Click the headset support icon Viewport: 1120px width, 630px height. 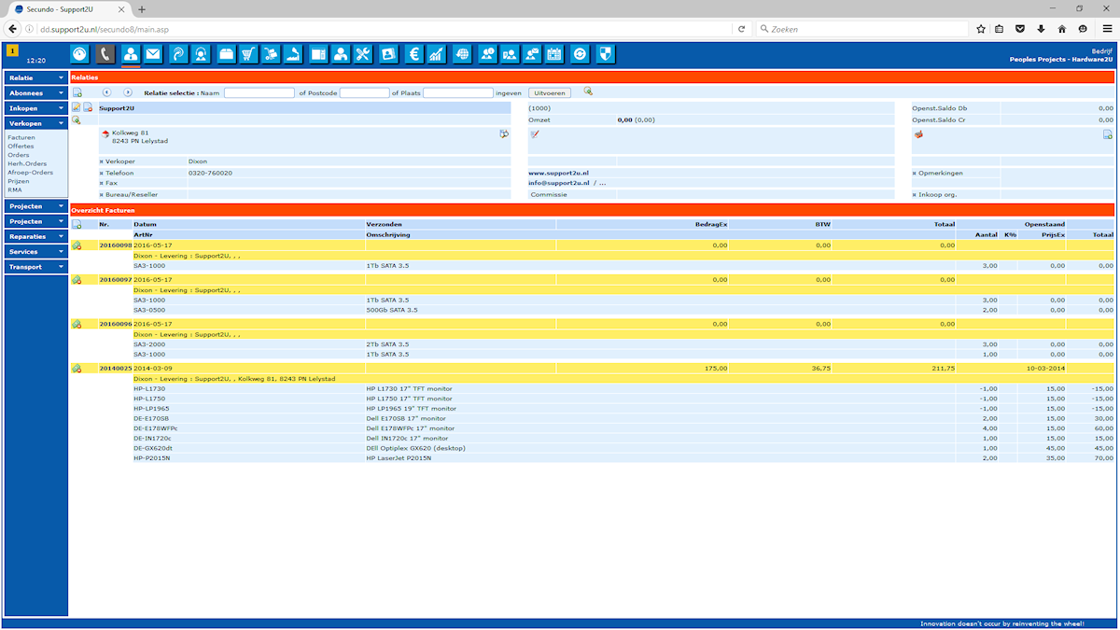click(x=201, y=54)
